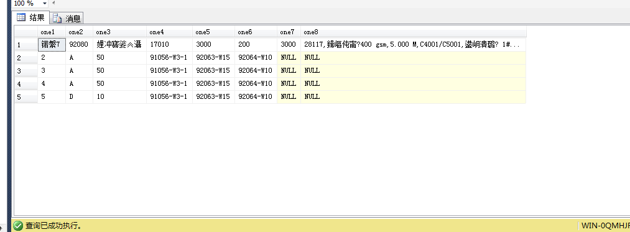Select row header 4 in results grid

[26, 84]
